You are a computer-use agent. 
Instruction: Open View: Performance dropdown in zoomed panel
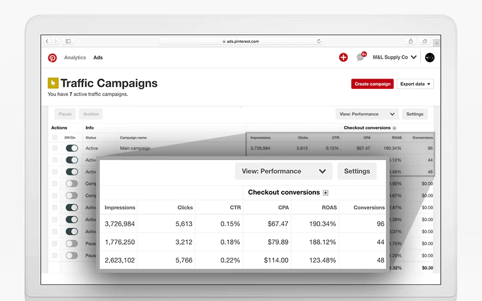tap(283, 171)
